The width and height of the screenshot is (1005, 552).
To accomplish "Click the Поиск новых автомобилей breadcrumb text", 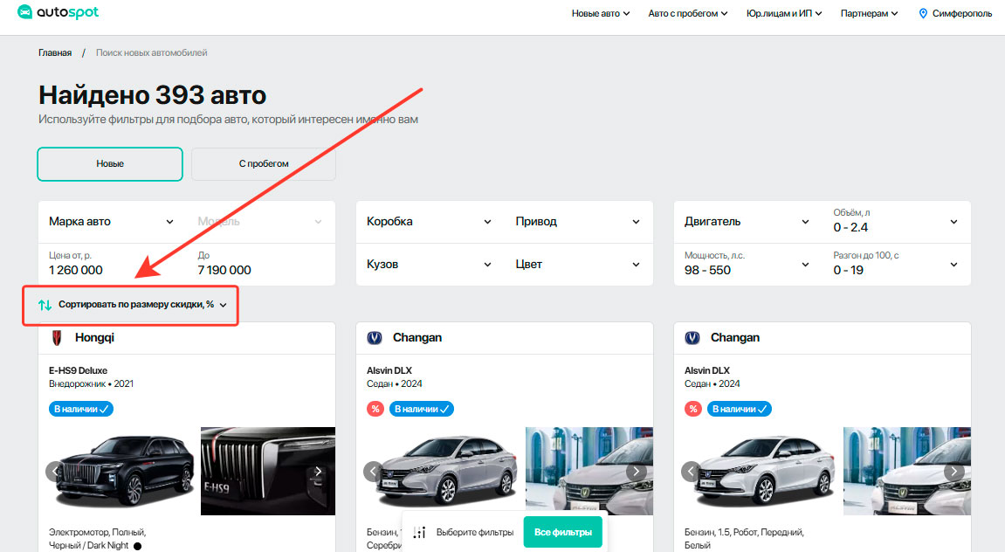I will click(x=152, y=53).
